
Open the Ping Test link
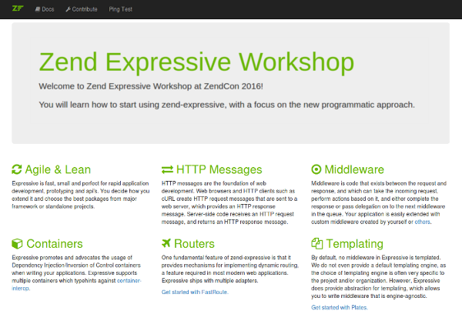click(x=121, y=9)
